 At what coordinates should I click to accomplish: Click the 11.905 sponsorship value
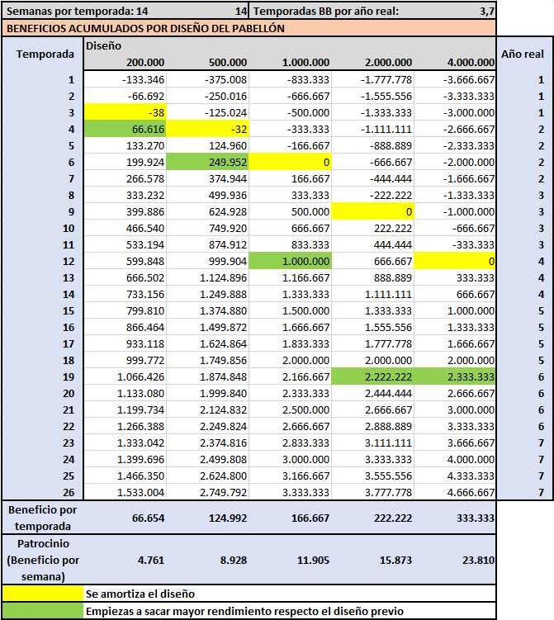pos(313,560)
